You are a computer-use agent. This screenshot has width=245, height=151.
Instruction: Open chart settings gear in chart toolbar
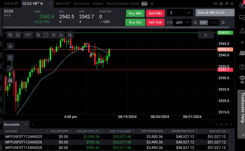(x=54, y=35)
